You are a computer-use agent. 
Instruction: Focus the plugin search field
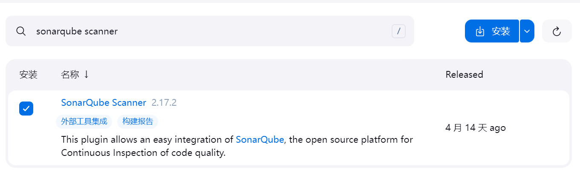[210, 31]
